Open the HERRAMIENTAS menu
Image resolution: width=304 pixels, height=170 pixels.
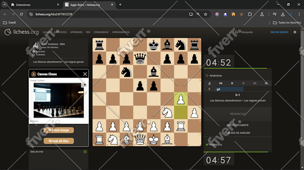point(121,32)
